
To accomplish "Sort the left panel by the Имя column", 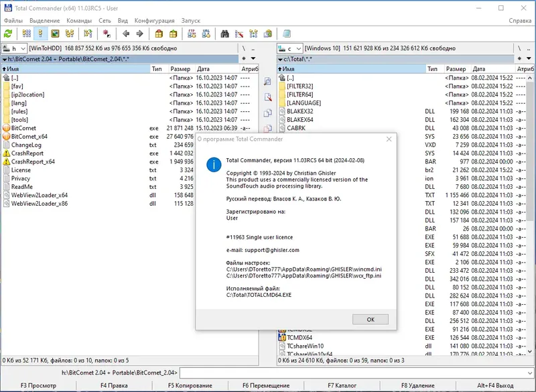I will click(x=76, y=69).
